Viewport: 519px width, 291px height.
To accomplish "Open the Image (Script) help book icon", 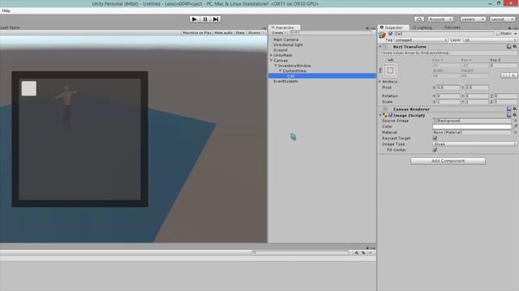I will 509,115.
